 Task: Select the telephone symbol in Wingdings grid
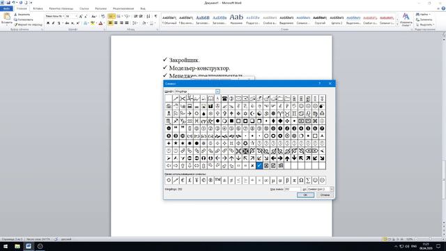(224, 98)
